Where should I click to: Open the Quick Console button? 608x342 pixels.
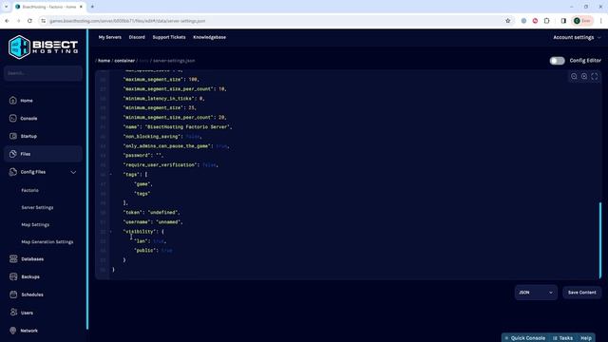(524, 338)
